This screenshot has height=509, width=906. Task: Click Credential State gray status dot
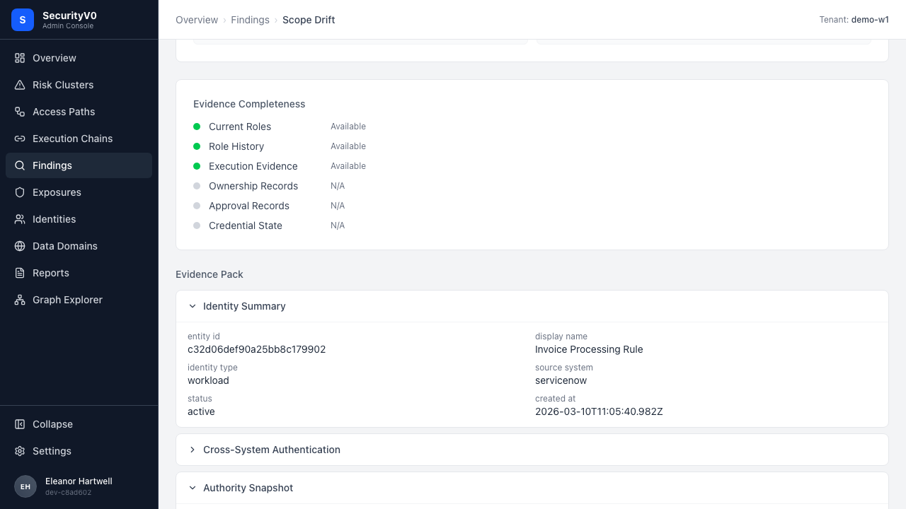pyautogui.click(x=197, y=226)
